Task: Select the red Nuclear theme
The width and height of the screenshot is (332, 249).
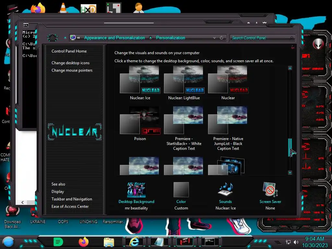Action: (x=228, y=83)
